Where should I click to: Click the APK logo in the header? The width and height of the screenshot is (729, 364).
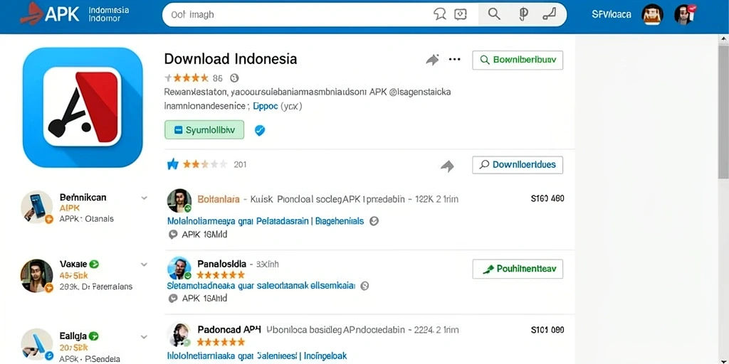[51, 14]
